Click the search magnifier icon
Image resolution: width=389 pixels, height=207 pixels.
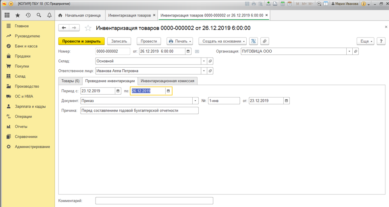(39, 15)
